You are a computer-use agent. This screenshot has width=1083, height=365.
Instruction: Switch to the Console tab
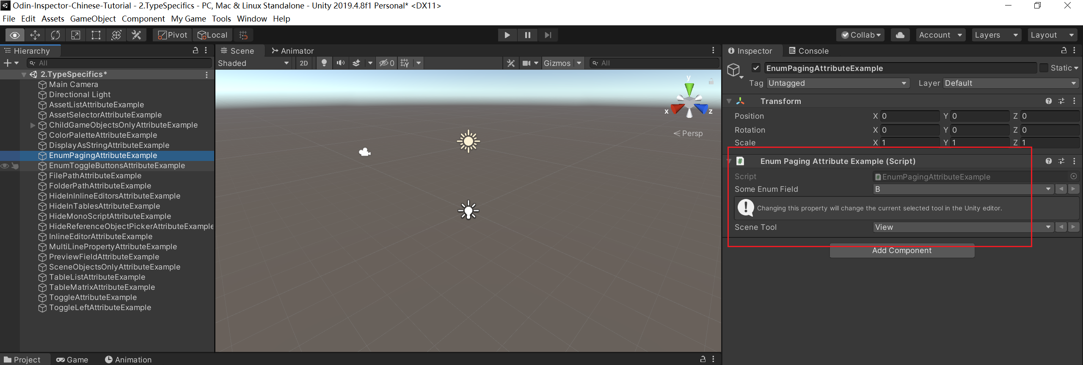[809, 51]
